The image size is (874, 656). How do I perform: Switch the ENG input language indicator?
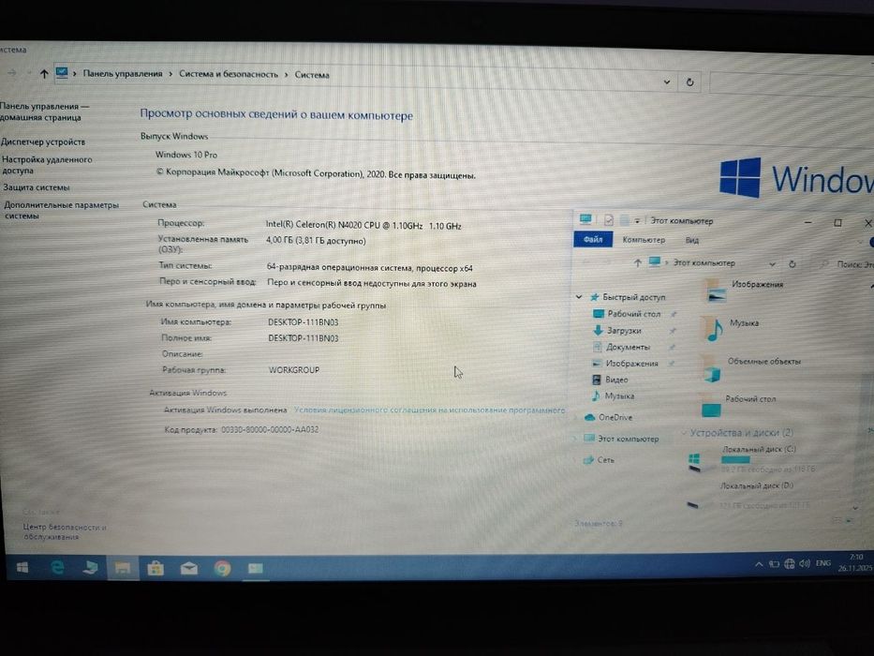823,563
